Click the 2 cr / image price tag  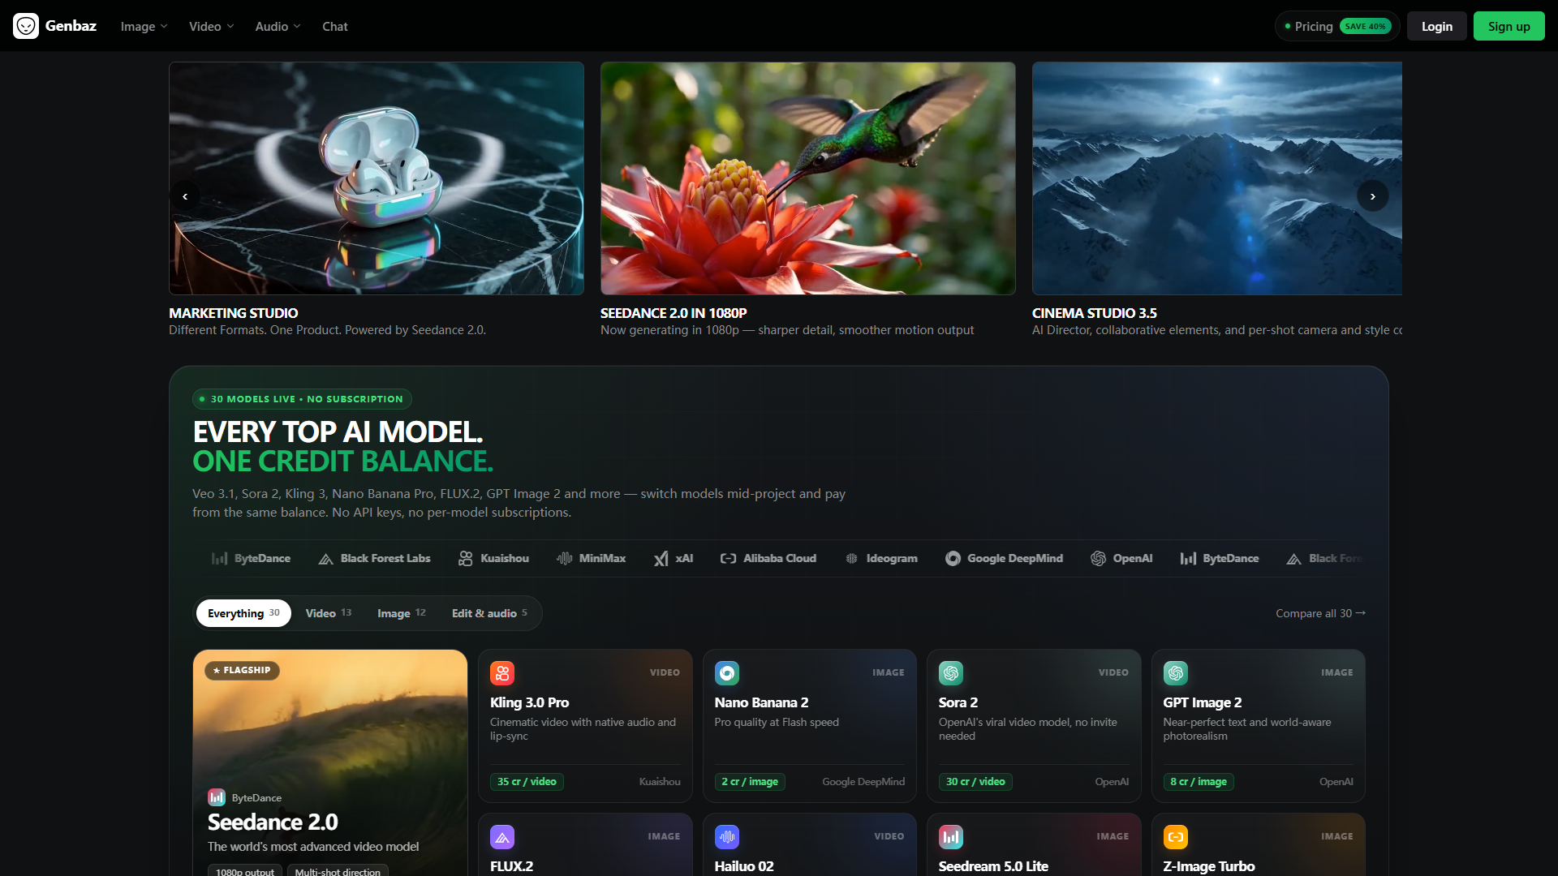coord(750,782)
